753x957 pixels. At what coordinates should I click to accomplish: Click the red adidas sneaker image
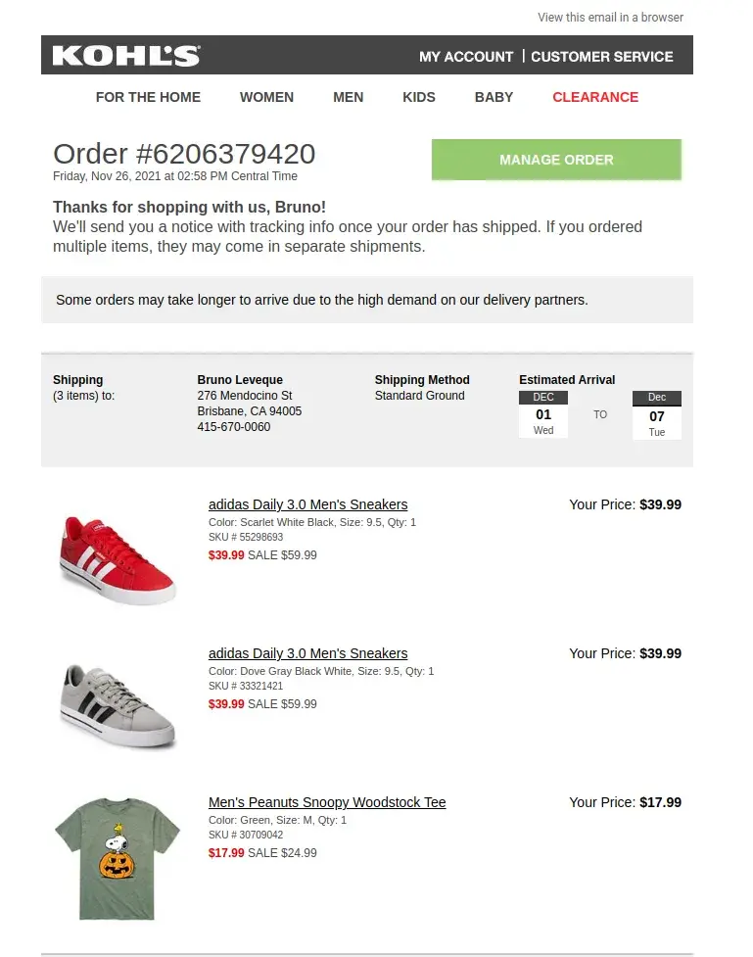pyautogui.click(x=118, y=558)
